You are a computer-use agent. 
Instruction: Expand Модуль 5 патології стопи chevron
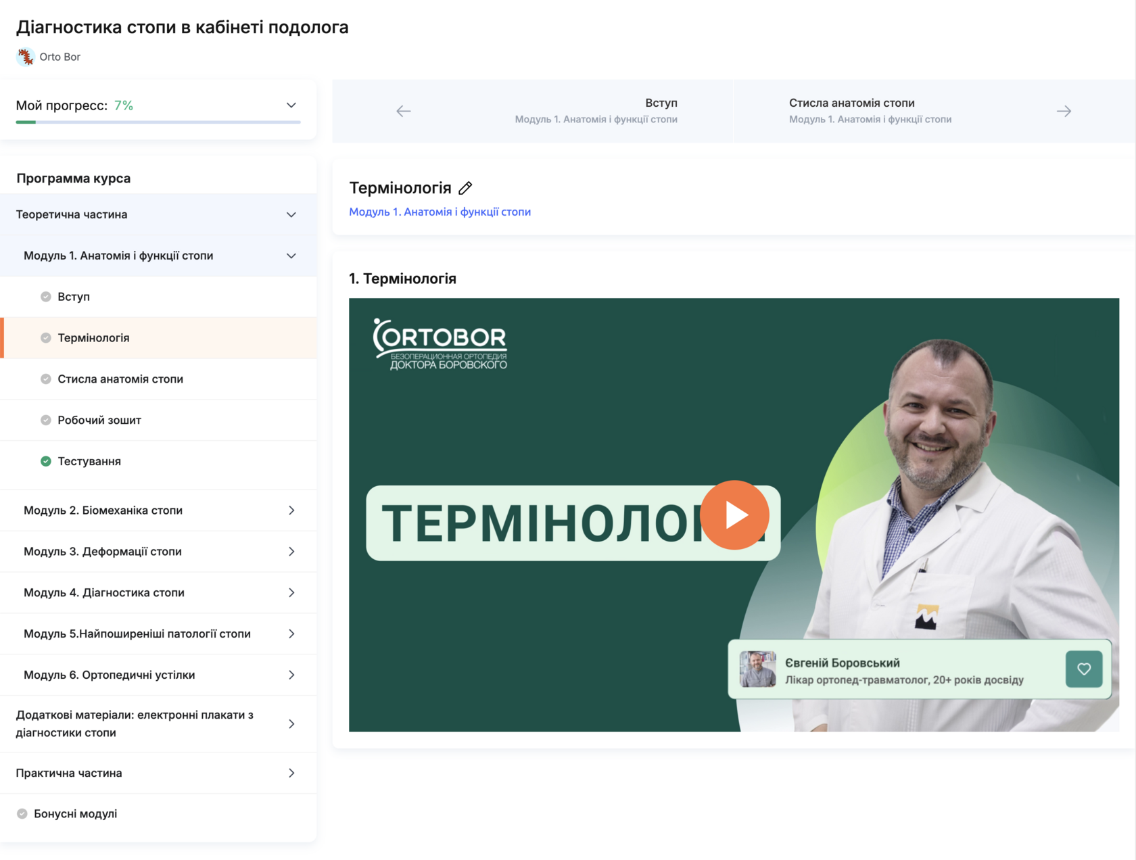291,634
